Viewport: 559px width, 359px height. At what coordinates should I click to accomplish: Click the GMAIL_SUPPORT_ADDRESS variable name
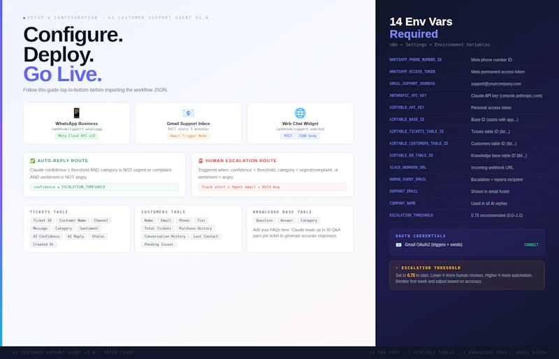(x=412, y=84)
